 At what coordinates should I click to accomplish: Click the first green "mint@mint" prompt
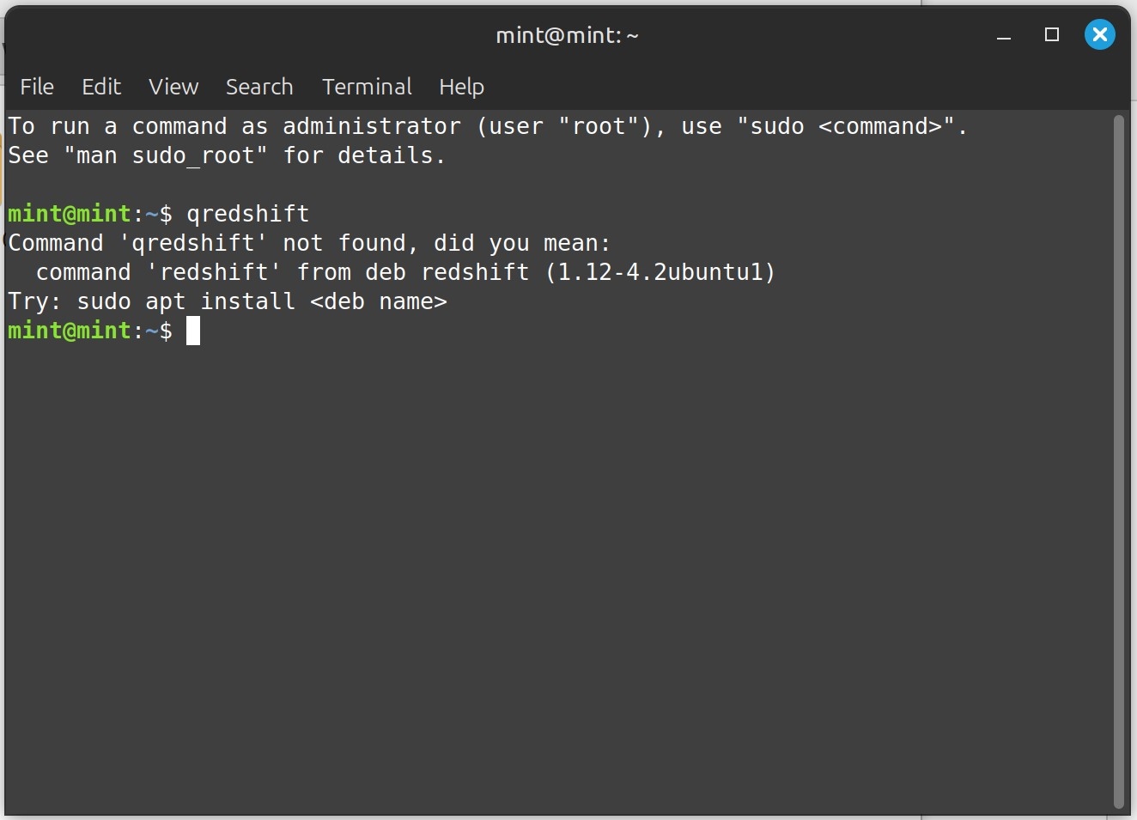pyautogui.click(x=70, y=214)
